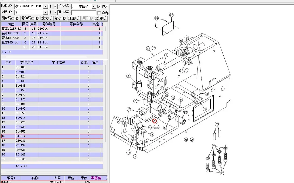This screenshot has height=183, width=294.
Task: Click the 查找 search input field
Action: [84, 13]
